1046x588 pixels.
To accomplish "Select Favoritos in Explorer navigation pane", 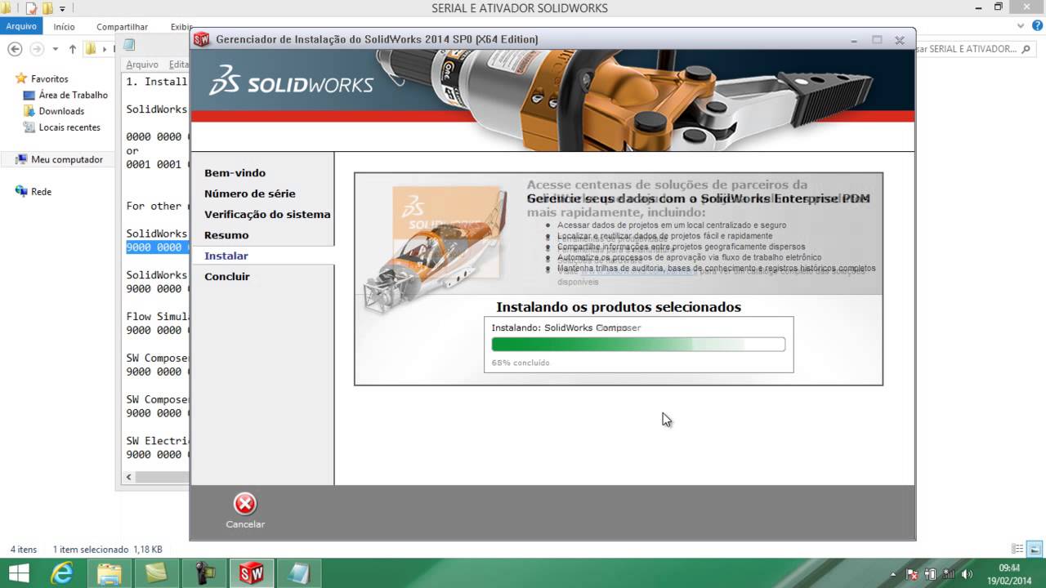I will point(49,79).
